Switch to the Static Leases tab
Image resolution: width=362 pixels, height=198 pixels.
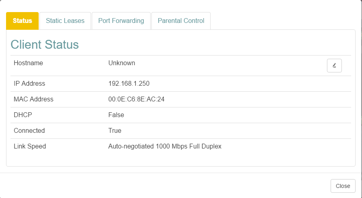pos(65,21)
